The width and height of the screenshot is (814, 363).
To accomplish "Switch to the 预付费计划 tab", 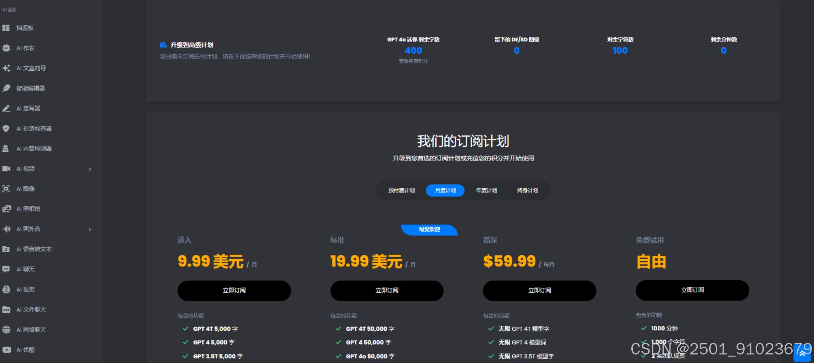I will [401, 190].
